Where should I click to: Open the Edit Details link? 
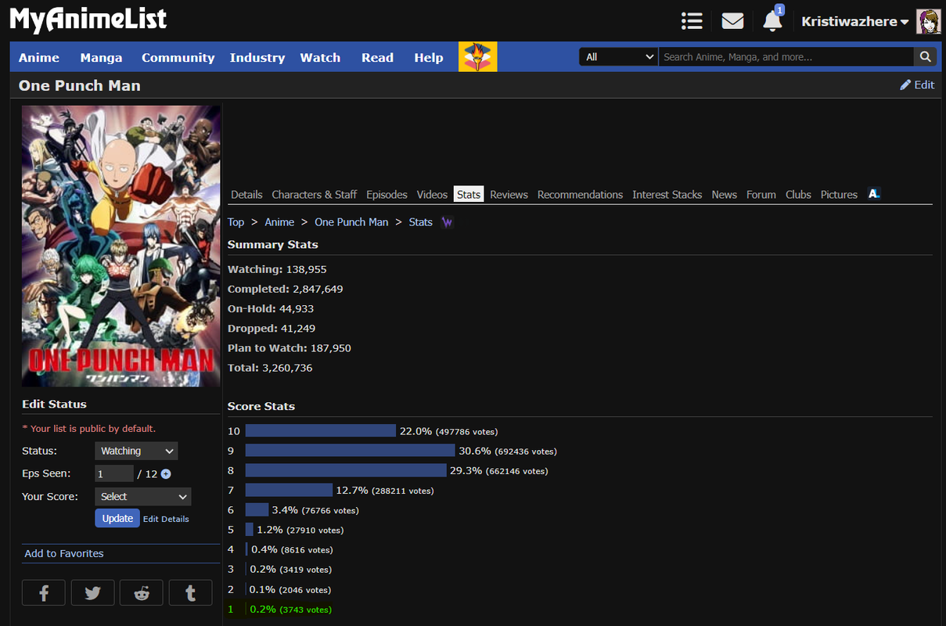166,519
